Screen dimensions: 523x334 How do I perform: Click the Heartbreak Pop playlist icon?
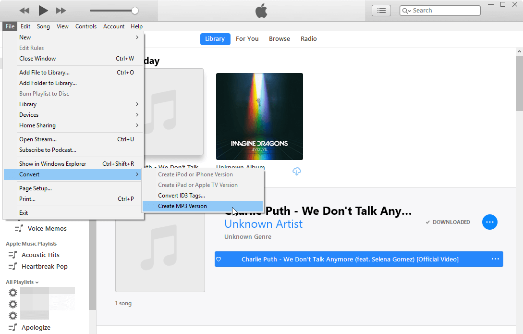[x=12, y=266]
